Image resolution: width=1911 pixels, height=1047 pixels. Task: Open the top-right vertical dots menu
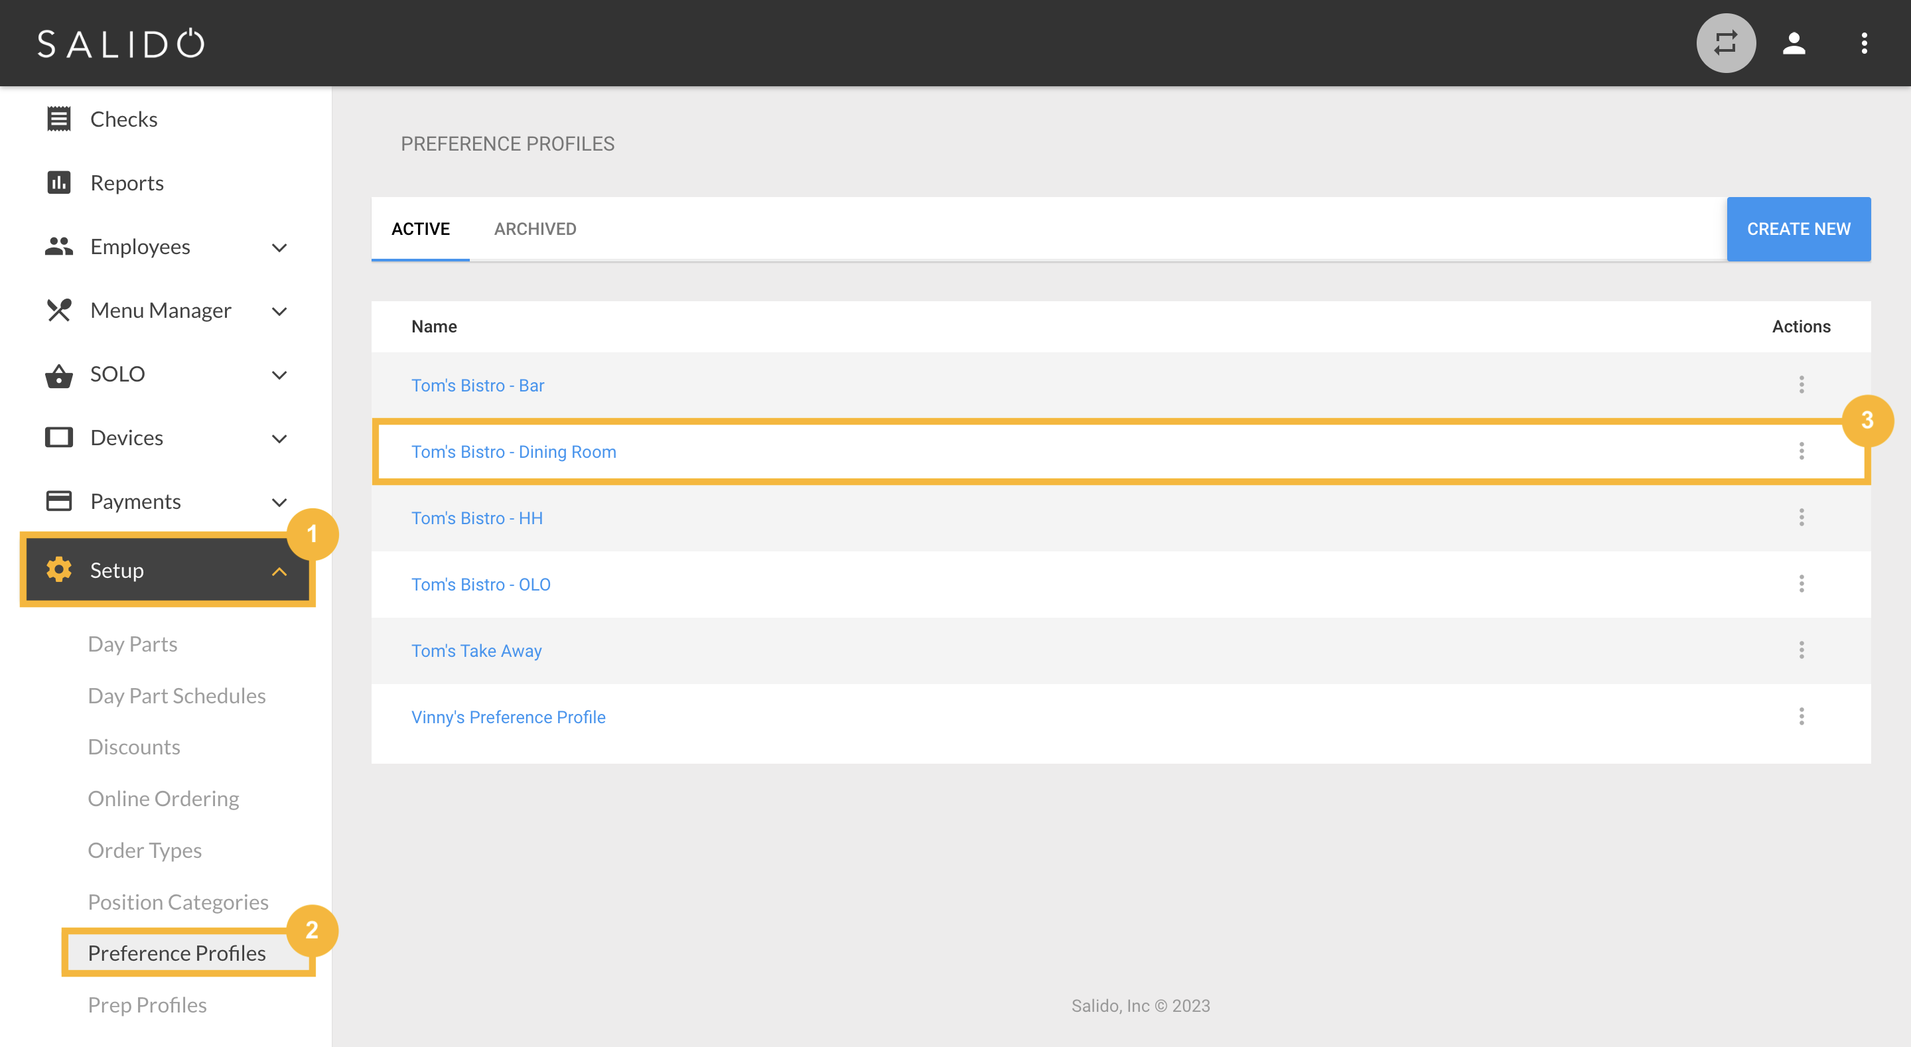[1863, 43]
